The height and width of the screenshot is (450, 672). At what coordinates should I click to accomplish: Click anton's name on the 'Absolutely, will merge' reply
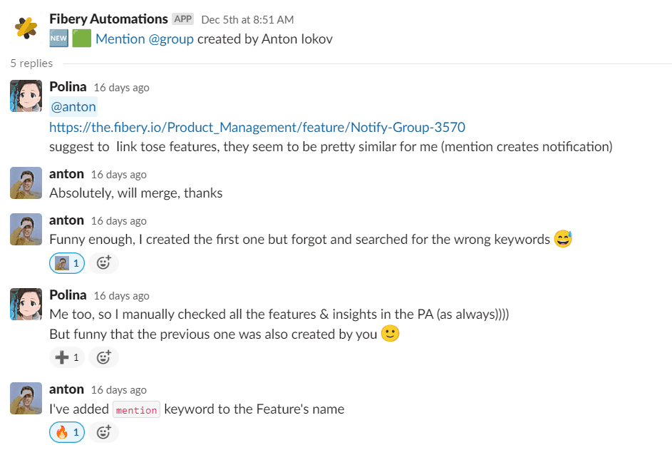pyautogui.click(x=66, y=174)
